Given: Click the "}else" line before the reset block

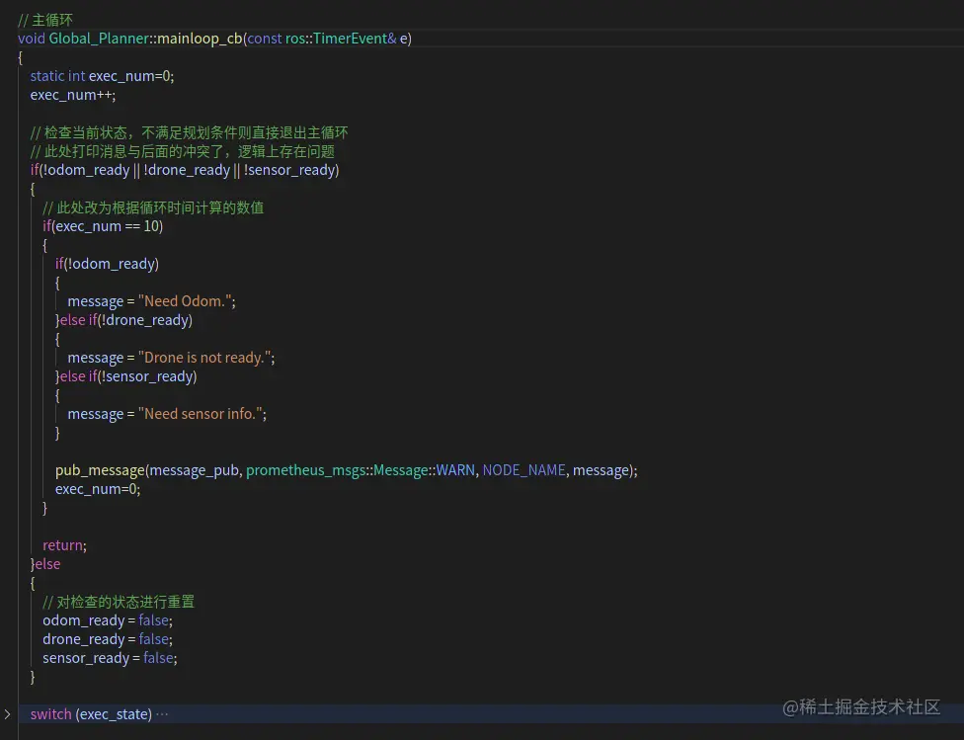Looking at the screenshot, I should pos(45,564).
